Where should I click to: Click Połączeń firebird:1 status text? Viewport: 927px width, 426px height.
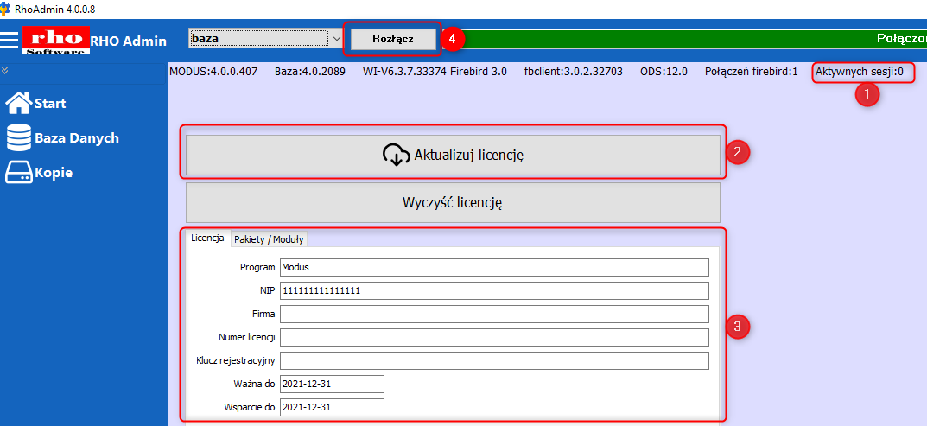[x=752, y=73]
